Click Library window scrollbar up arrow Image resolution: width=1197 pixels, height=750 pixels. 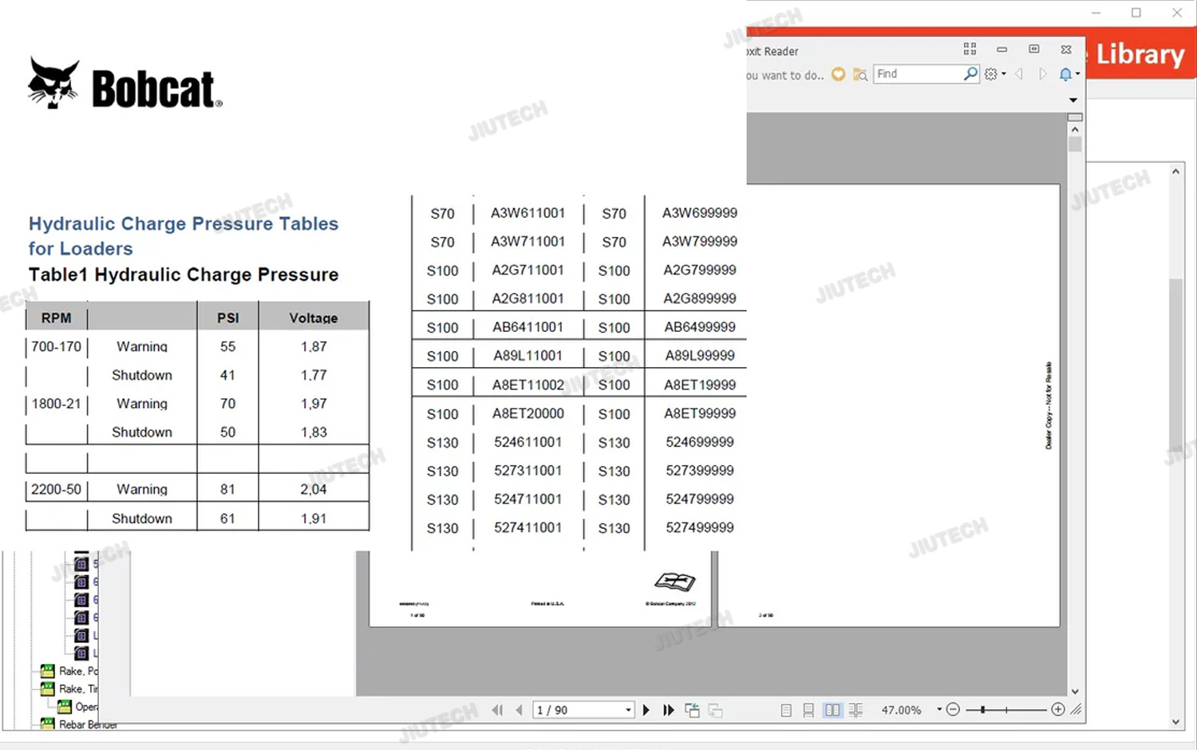click(1175, 172)
